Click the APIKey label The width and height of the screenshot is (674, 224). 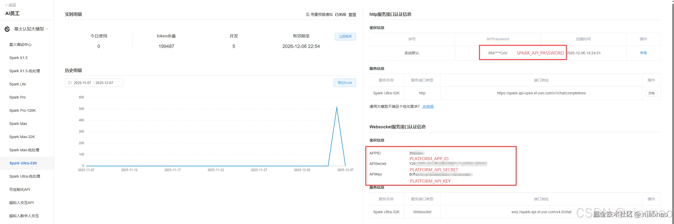pos(375,174)
